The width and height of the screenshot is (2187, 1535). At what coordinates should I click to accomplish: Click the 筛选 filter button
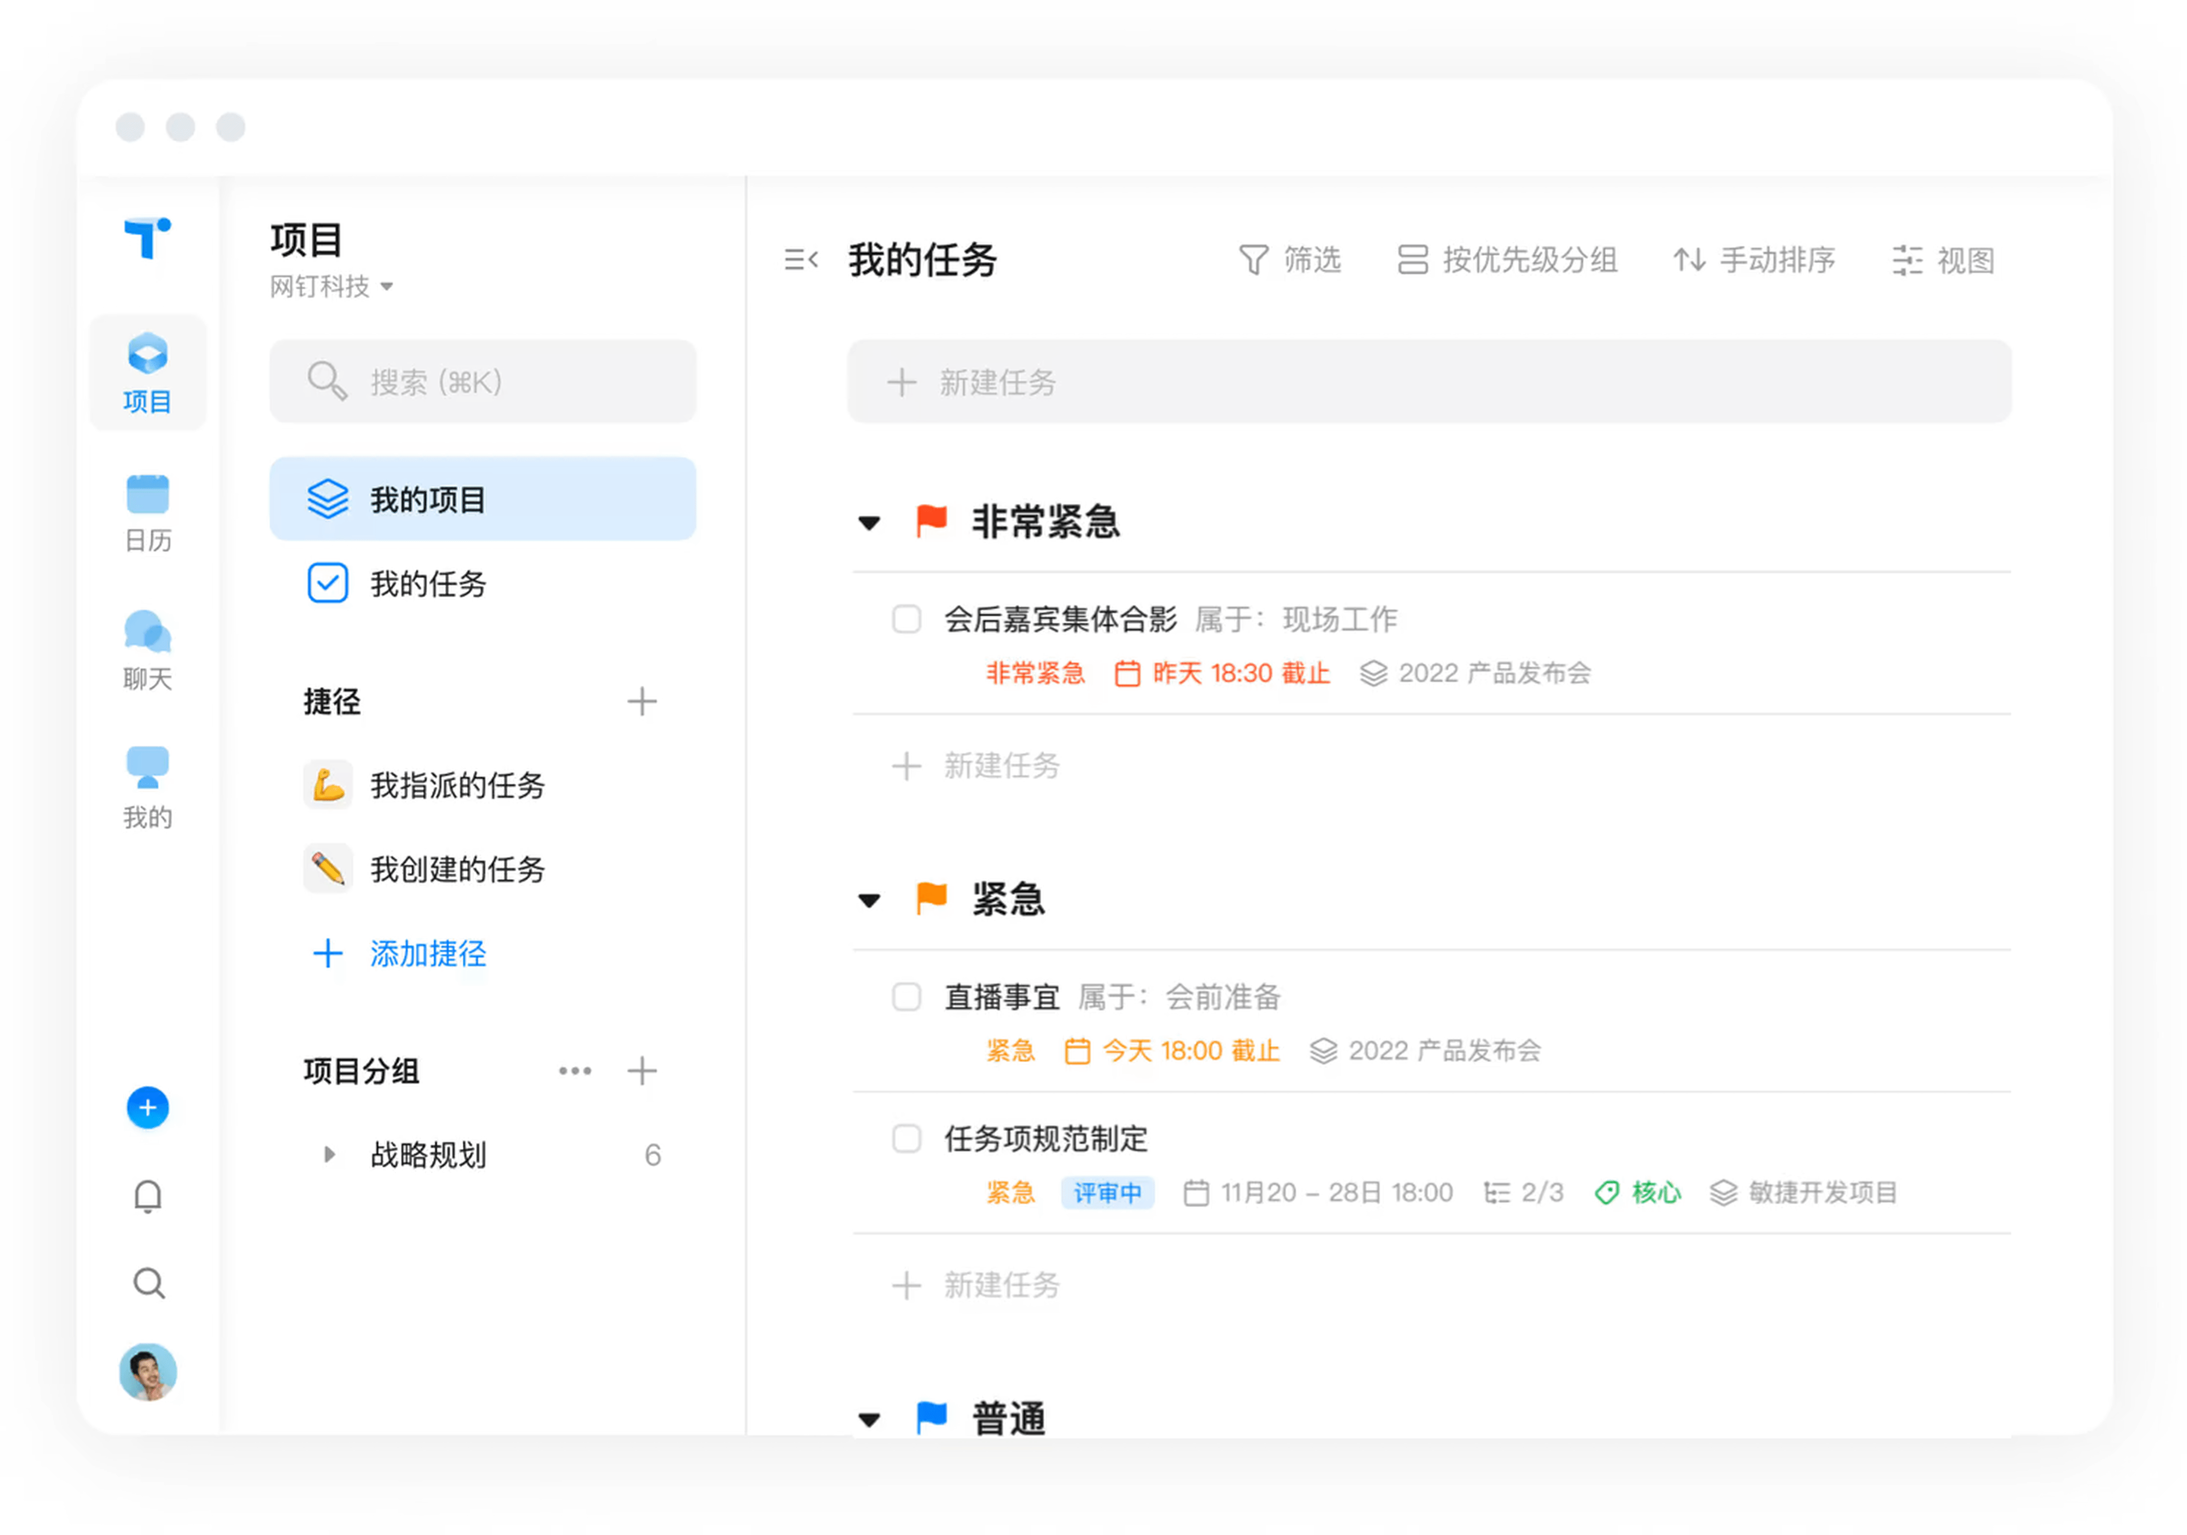pyautogui.click(x=1290, y=259)
